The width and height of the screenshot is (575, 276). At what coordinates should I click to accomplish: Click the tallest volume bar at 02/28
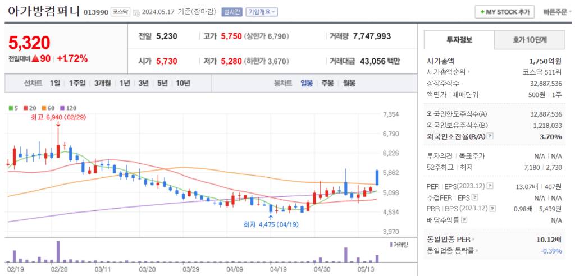coord(58,251)
